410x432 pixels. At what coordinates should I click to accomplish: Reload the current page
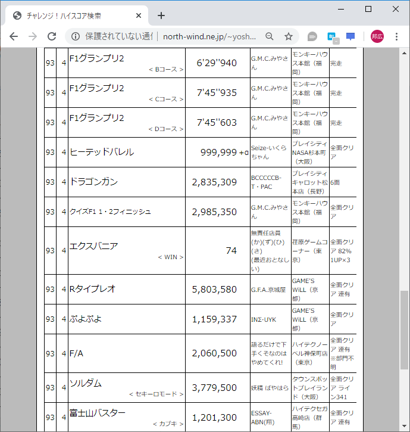pos(52,36)
